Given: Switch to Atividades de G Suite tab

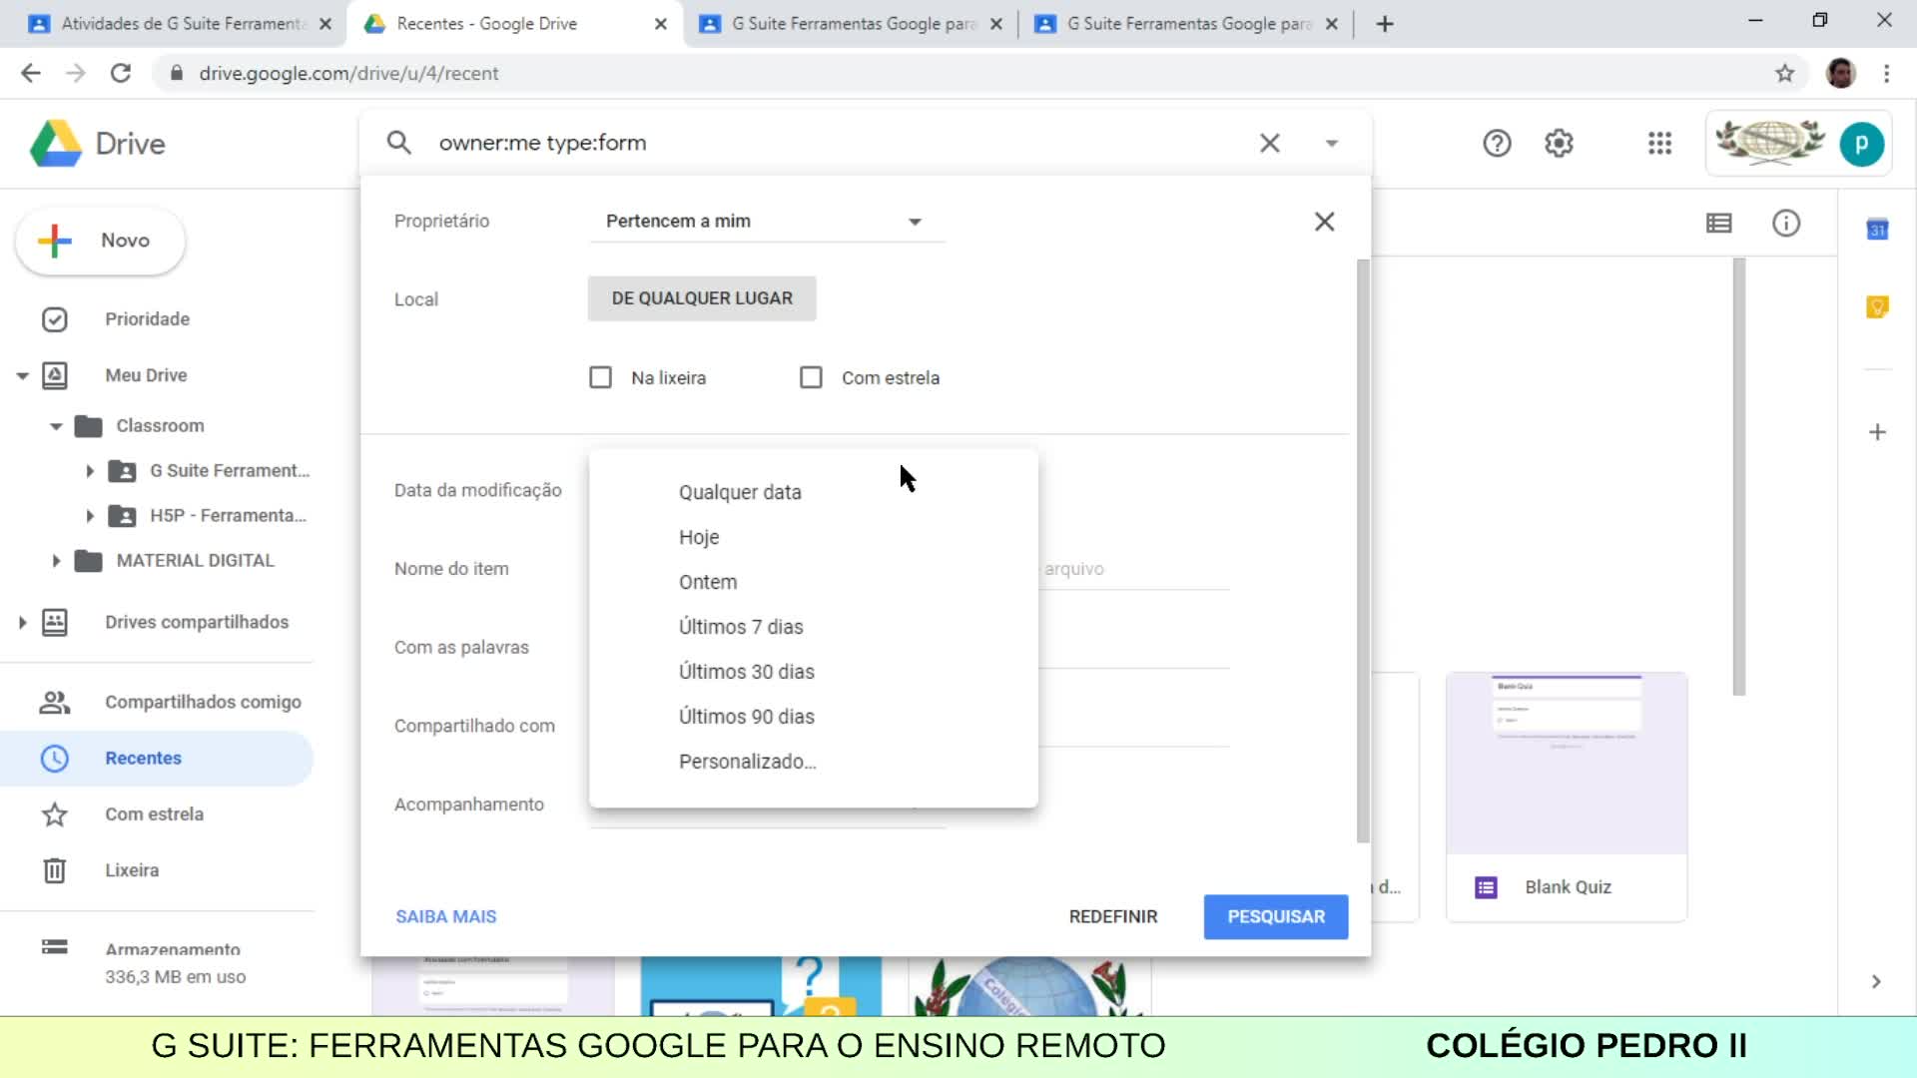Looking at the screenshot, I should pyautogui.click(x=181, y=23).
